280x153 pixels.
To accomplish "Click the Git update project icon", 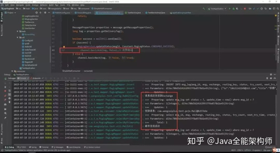I will (254, 9).
